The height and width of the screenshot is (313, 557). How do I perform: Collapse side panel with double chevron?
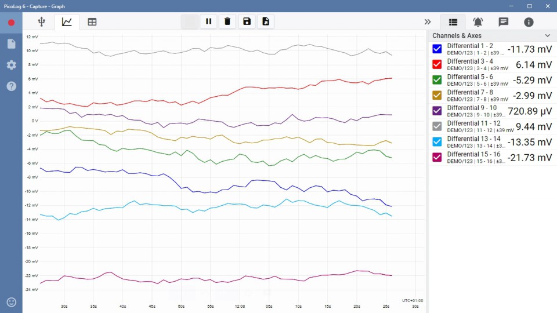[x=428, y=22]
